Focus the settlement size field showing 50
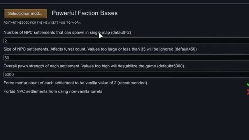 point(126,58)
